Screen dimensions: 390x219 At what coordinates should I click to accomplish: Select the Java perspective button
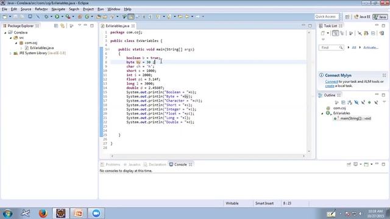(x=380, y=17)
